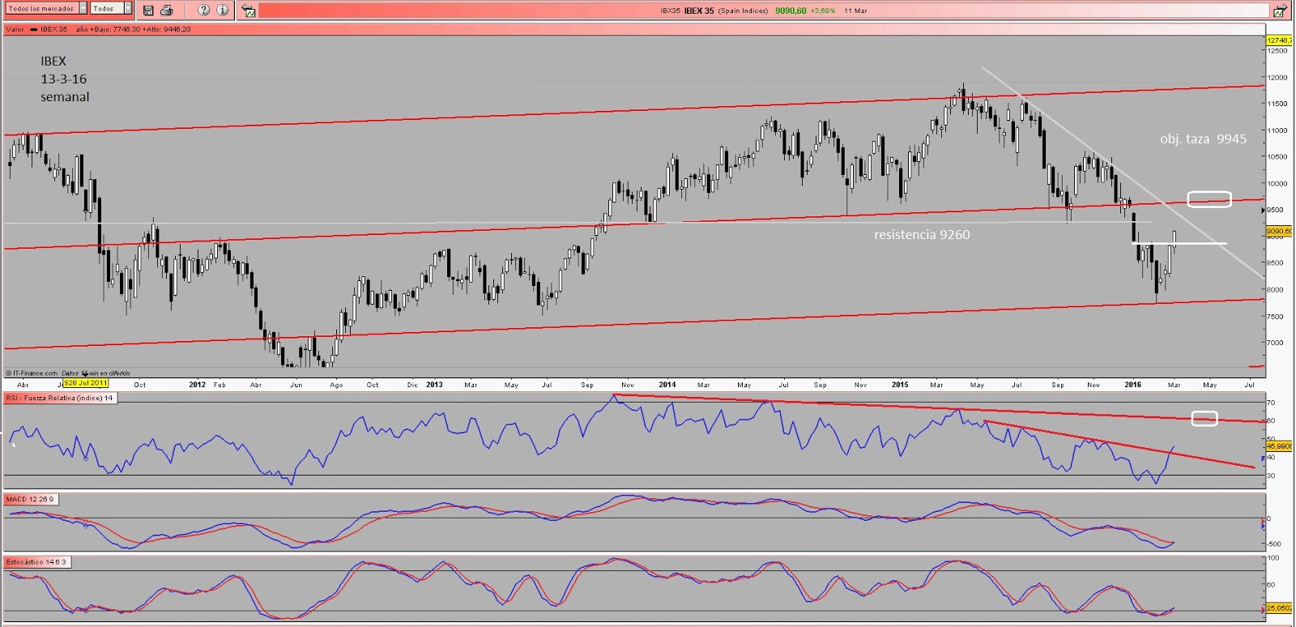Click the 2013 year label on time axis
1296x627 pixels.
[434, 385]
